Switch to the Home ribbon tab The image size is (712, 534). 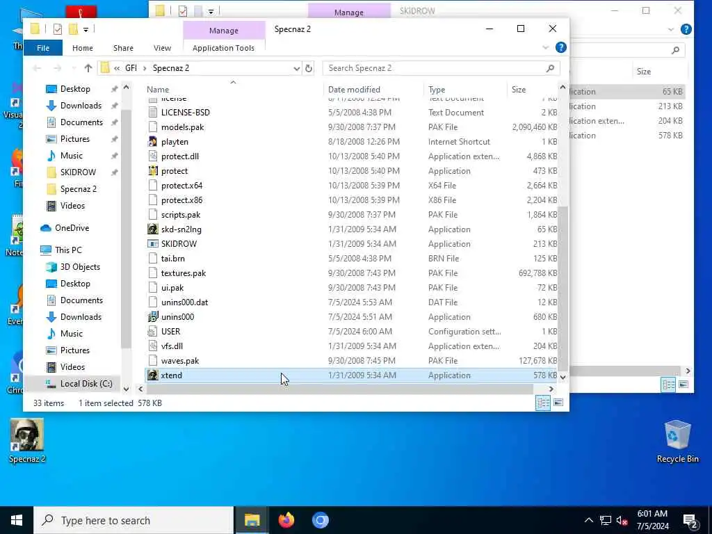point(83,48)
